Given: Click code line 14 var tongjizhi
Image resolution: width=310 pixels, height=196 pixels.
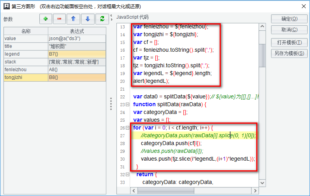Looking at the screenshot, I should click(166, 34).
